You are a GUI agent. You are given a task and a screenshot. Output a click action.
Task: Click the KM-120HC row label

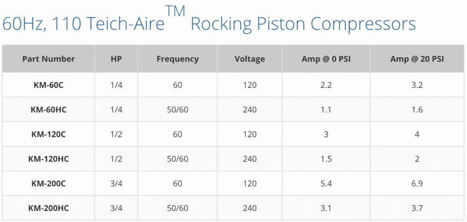(48, 159)
